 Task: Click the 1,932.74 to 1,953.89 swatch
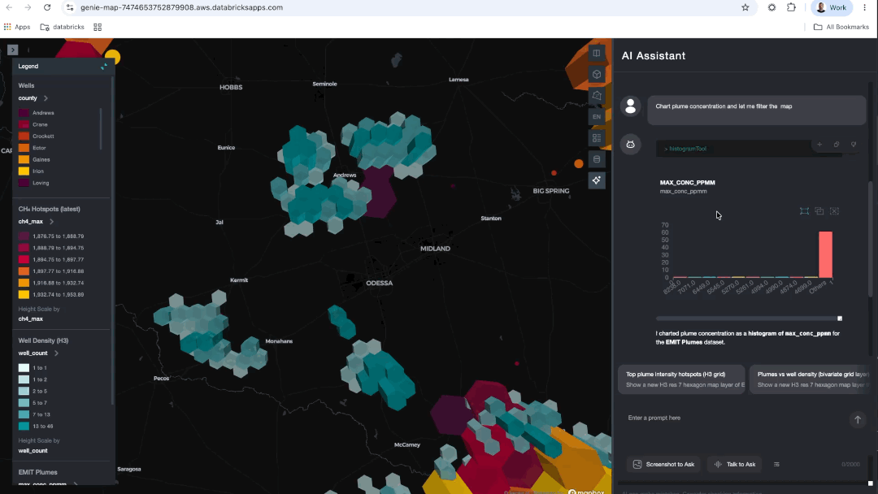[24, 294]
